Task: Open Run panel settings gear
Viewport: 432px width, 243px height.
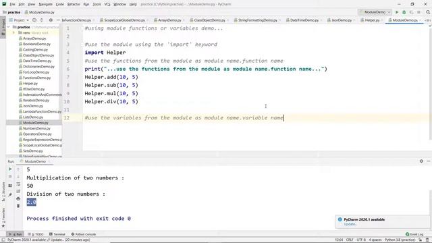Action: pos(421,161)
